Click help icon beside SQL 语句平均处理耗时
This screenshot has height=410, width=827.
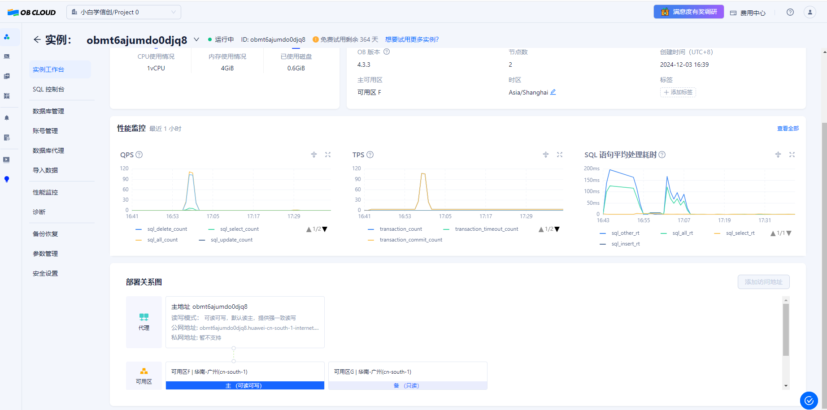[662, 155]
